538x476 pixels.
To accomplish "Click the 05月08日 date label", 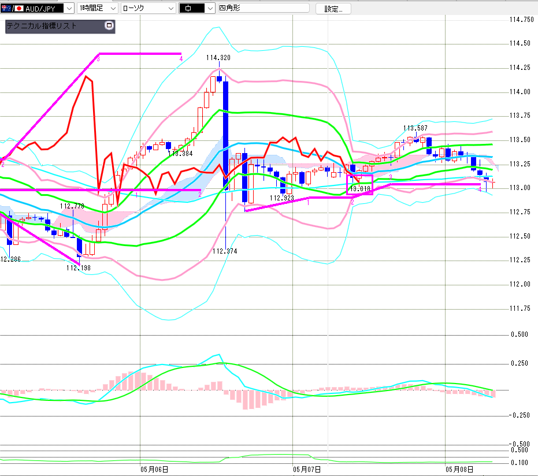I will (x=459, y=470).
